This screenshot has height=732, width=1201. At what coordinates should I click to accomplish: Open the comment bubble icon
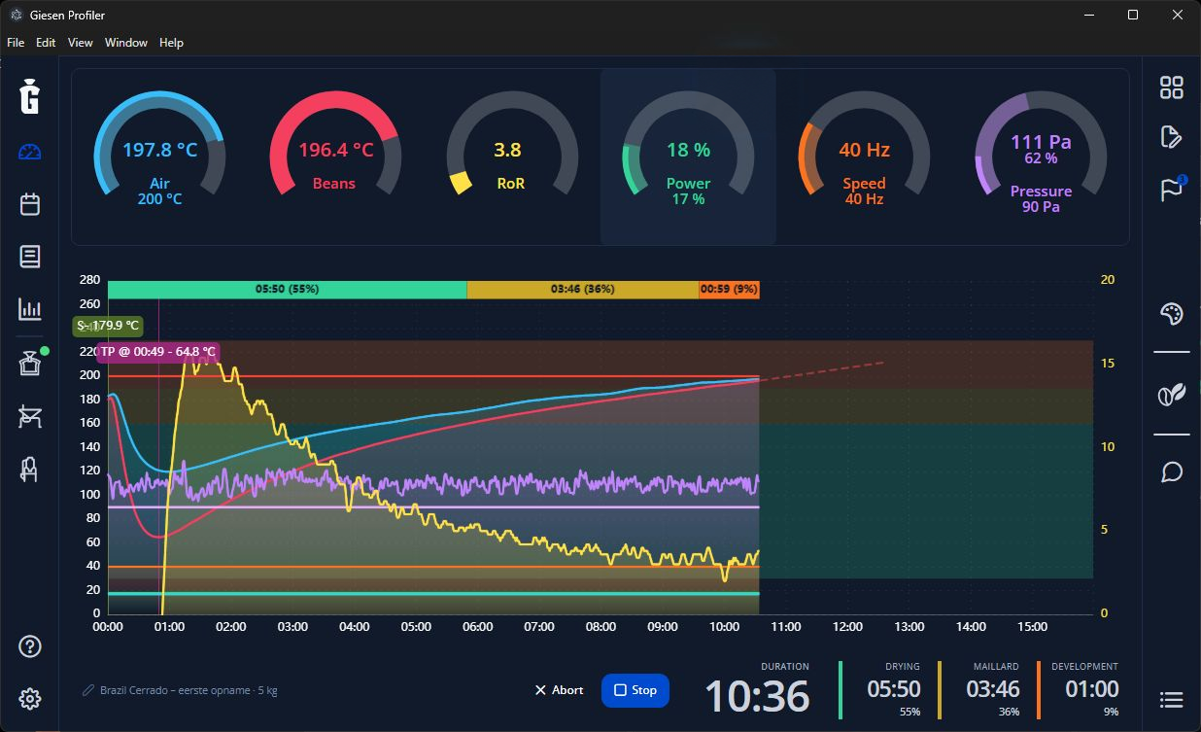pyautogui.click(x=1172, y=472)
